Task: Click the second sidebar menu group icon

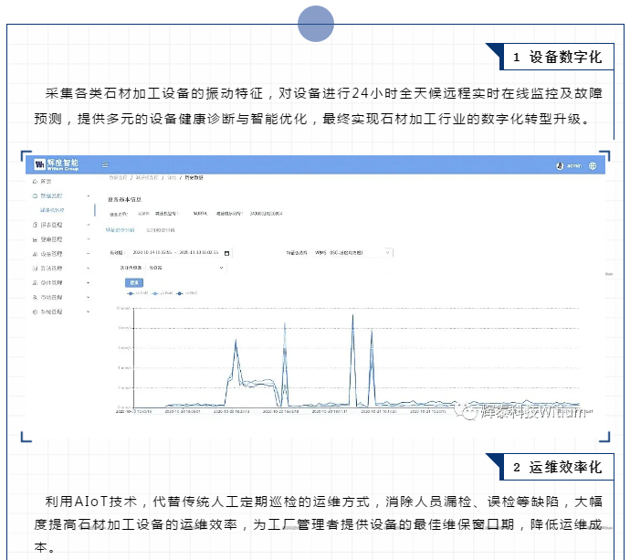Action: [x=35, y=224]
